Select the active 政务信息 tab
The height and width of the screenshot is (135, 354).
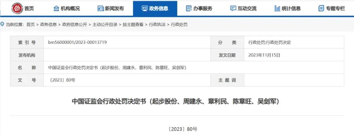[155, 8]
